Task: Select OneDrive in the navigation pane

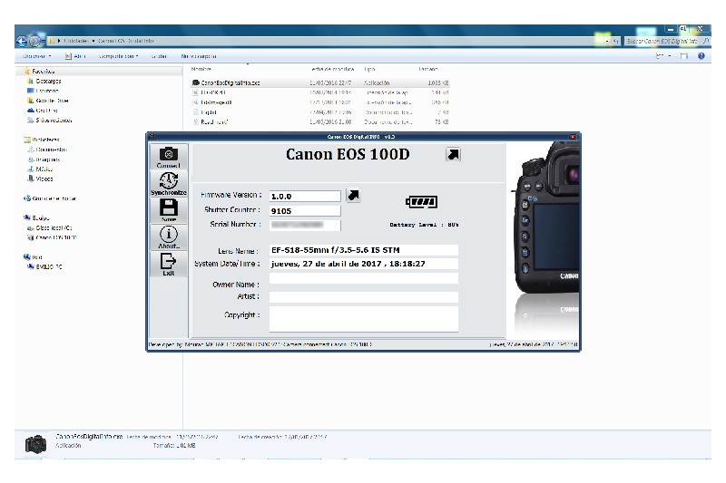Action: click(x=43, y=111)
